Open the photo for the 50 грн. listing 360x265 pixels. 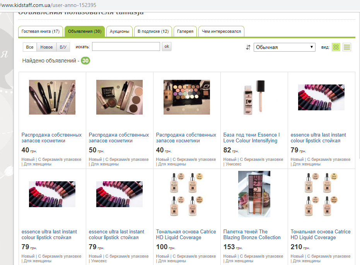[119, 97]
